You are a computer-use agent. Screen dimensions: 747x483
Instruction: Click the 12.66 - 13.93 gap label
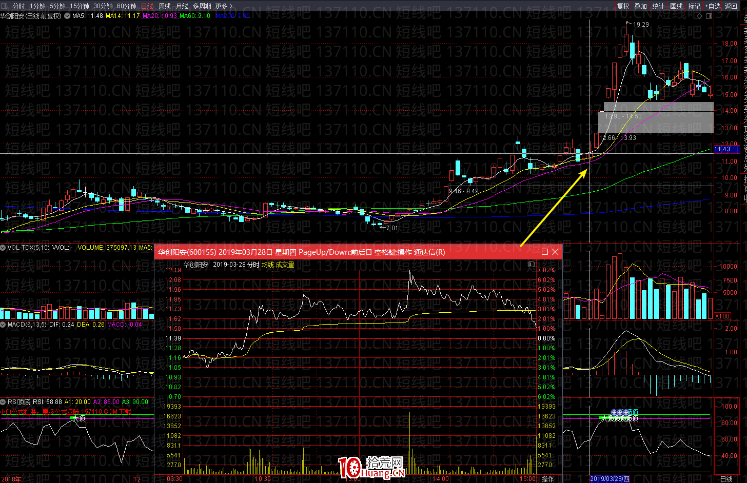point(618,138)
